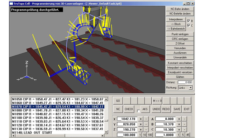Screen dimensions: 228x138
Task: Click the GO button
Action: pyautogui.click(x=118, y=100)
